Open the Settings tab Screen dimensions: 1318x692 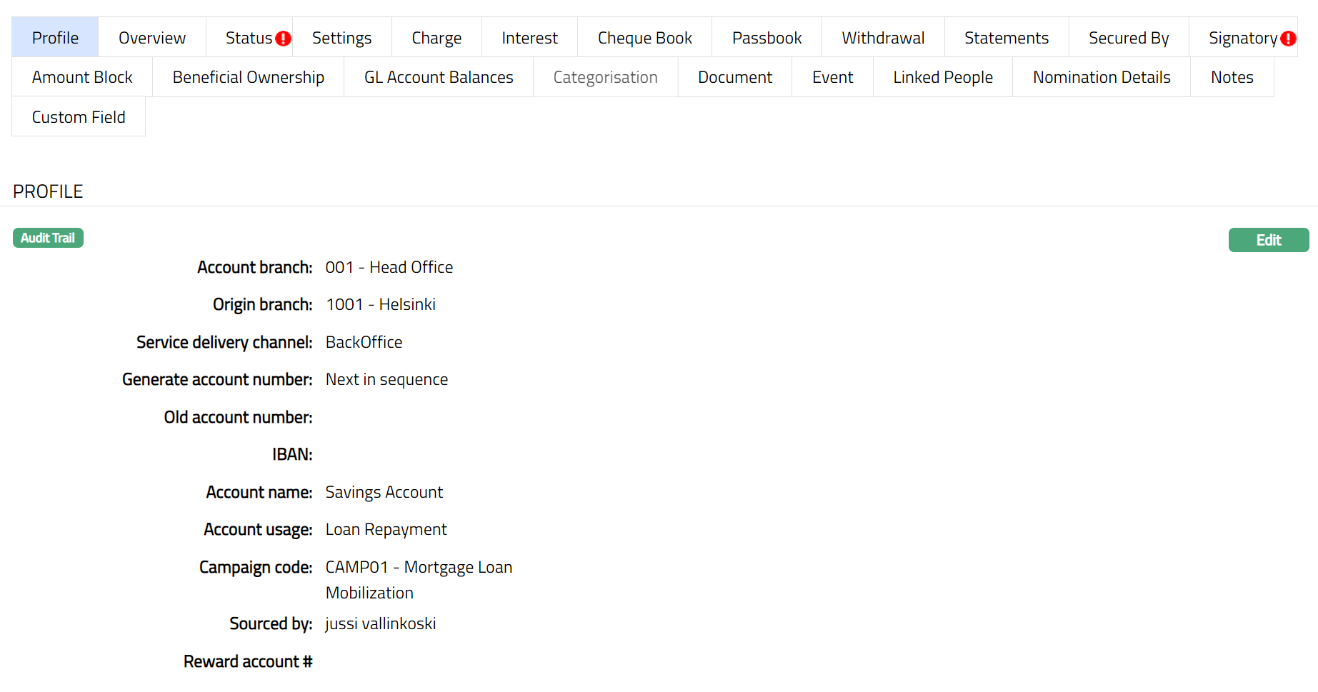pyautogui.click(x=341, y=38)
